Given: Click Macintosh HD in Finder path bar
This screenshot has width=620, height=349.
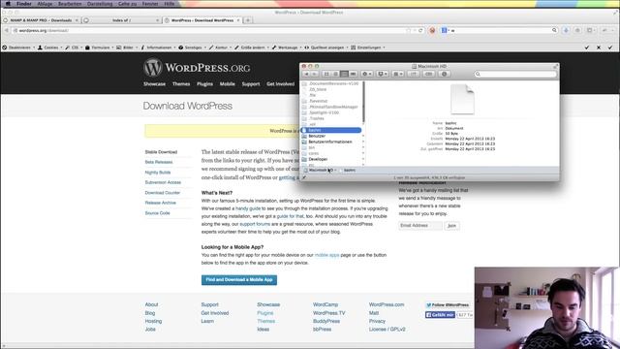Looking at the screenshot, I should [319, 171].
